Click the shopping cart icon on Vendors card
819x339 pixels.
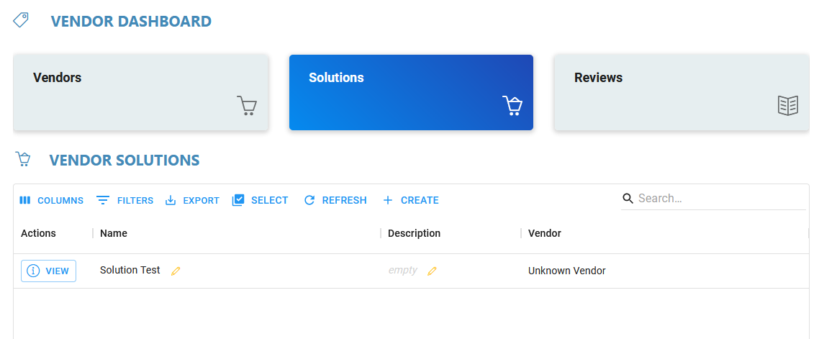247,106
